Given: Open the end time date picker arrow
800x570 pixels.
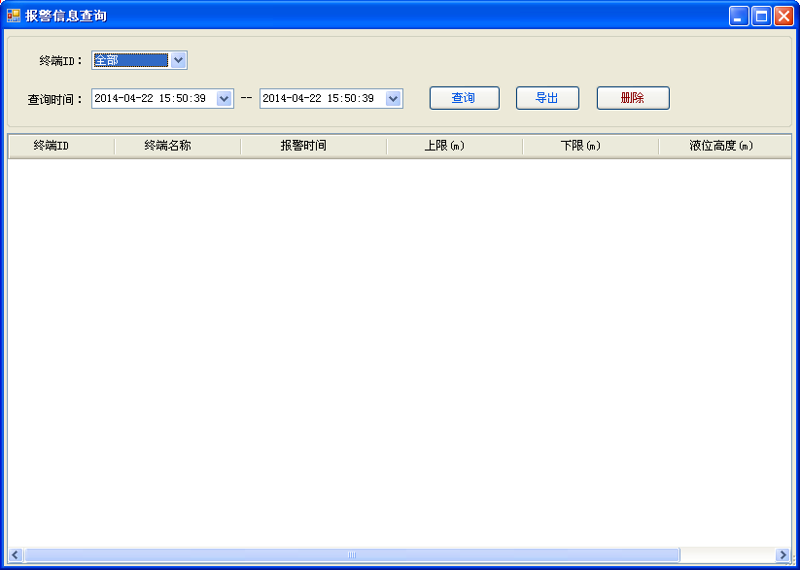Looking at the screenshot, I should (x=393, y=98).
